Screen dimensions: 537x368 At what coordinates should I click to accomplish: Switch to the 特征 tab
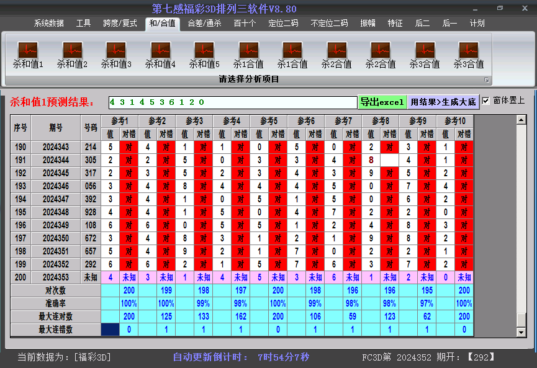pos(395,24)
